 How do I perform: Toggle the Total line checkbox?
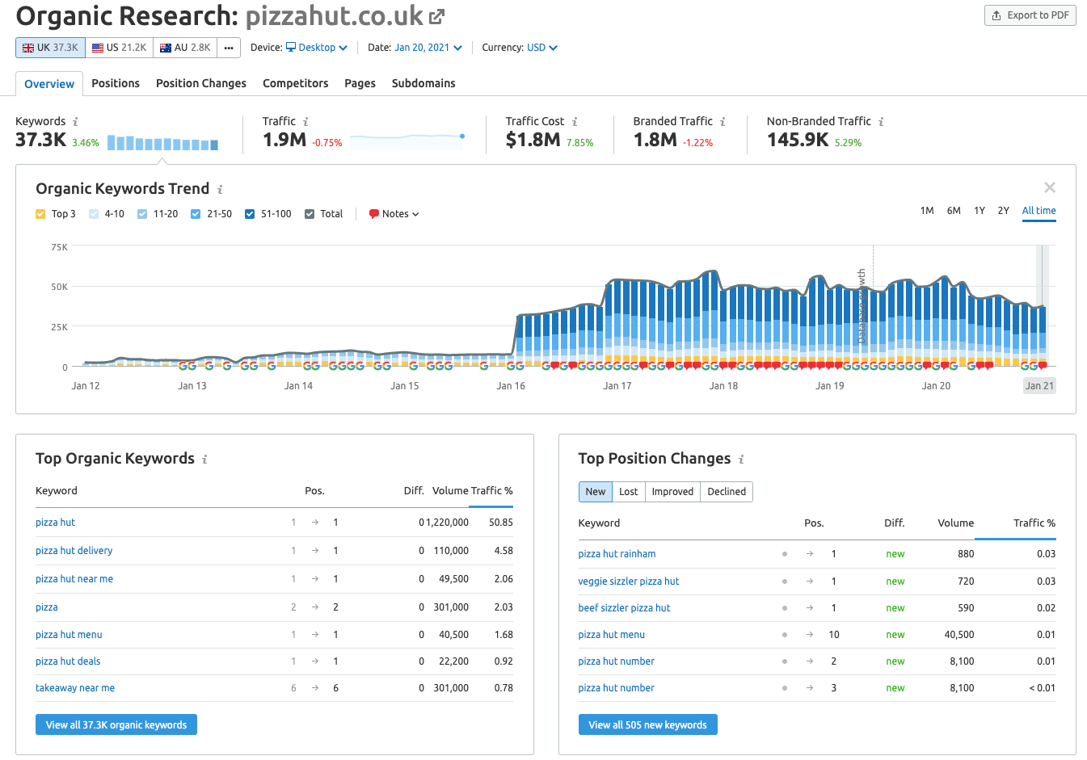pos(310,214)
